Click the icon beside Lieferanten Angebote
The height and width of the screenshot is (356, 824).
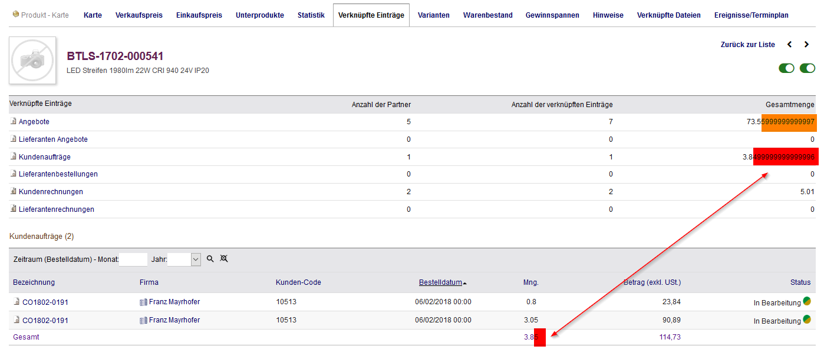click(14, 139)
